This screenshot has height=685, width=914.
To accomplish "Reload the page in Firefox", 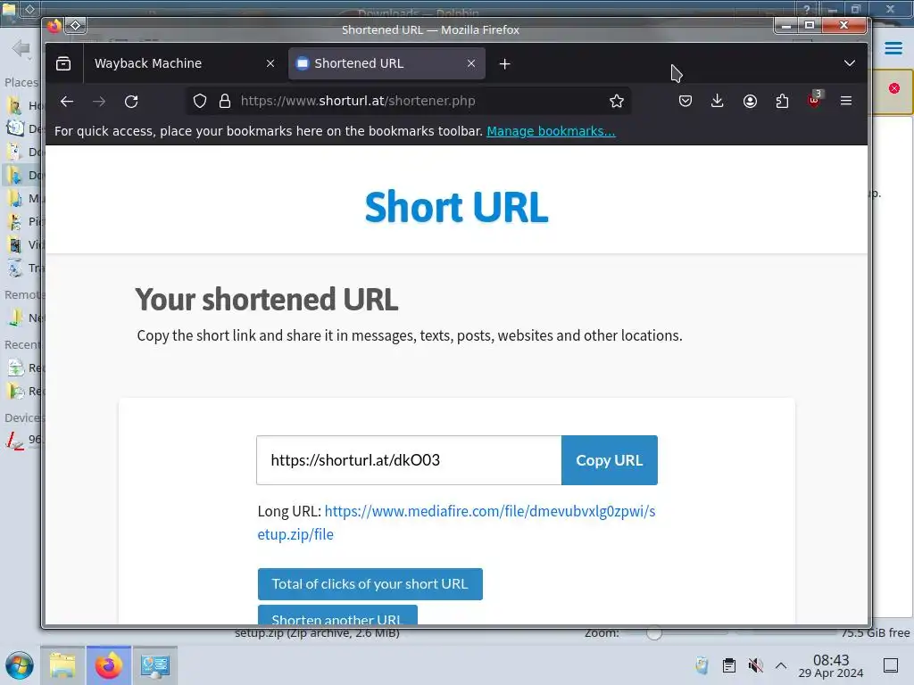I will point(131,102).
